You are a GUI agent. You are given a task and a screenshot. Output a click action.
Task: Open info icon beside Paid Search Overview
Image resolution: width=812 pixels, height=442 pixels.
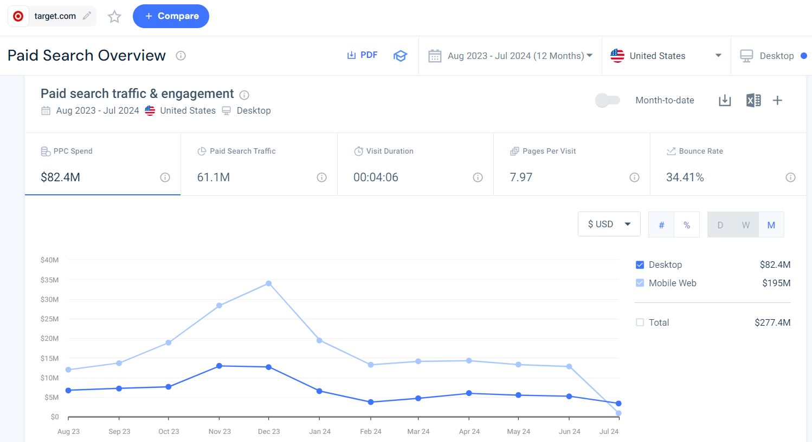tap(181, 56)
